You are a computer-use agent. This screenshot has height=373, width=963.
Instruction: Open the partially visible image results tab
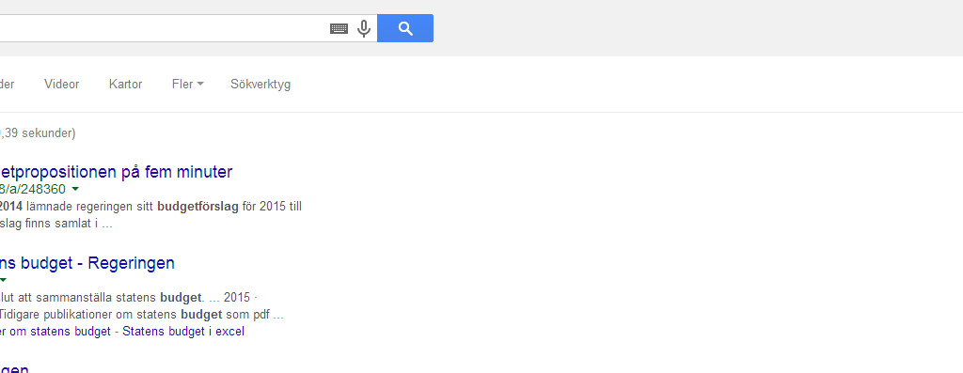(7, 84)
